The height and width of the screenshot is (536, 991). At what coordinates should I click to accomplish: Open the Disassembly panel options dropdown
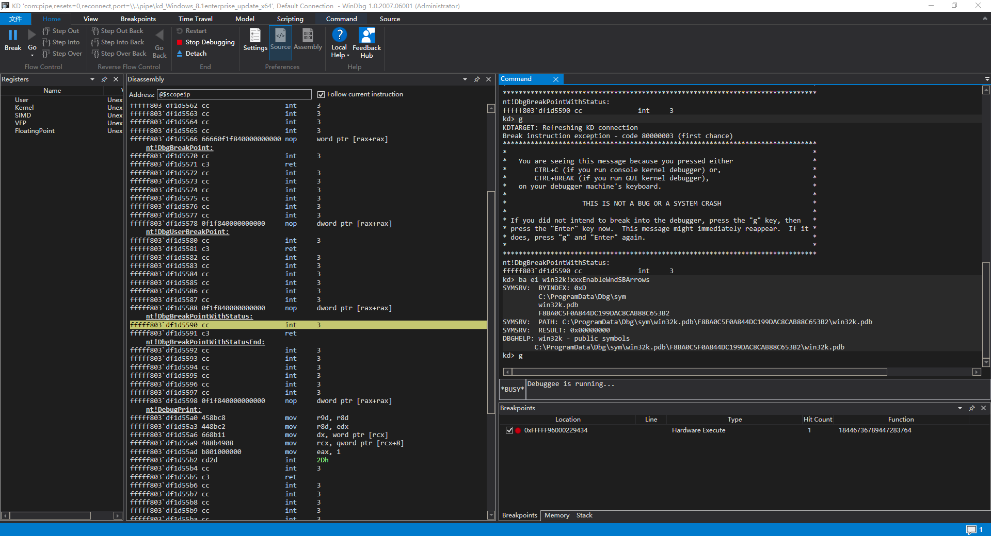pos(465,79)
